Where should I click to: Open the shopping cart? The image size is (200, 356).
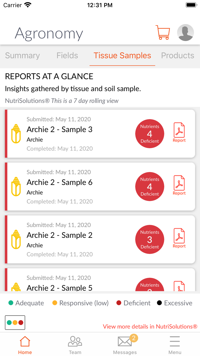(163, 32)
